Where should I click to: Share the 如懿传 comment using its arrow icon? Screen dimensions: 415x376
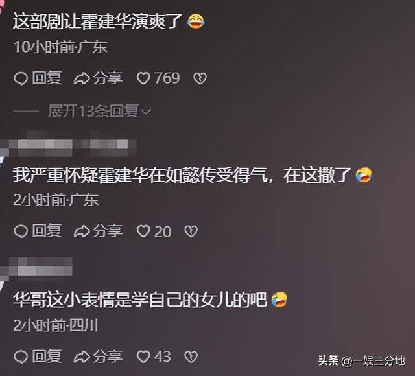(82, 231)
